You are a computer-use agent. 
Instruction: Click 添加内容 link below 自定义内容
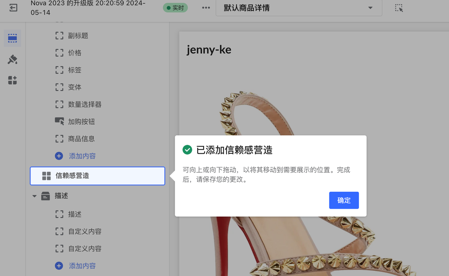(x=82, y=266)
